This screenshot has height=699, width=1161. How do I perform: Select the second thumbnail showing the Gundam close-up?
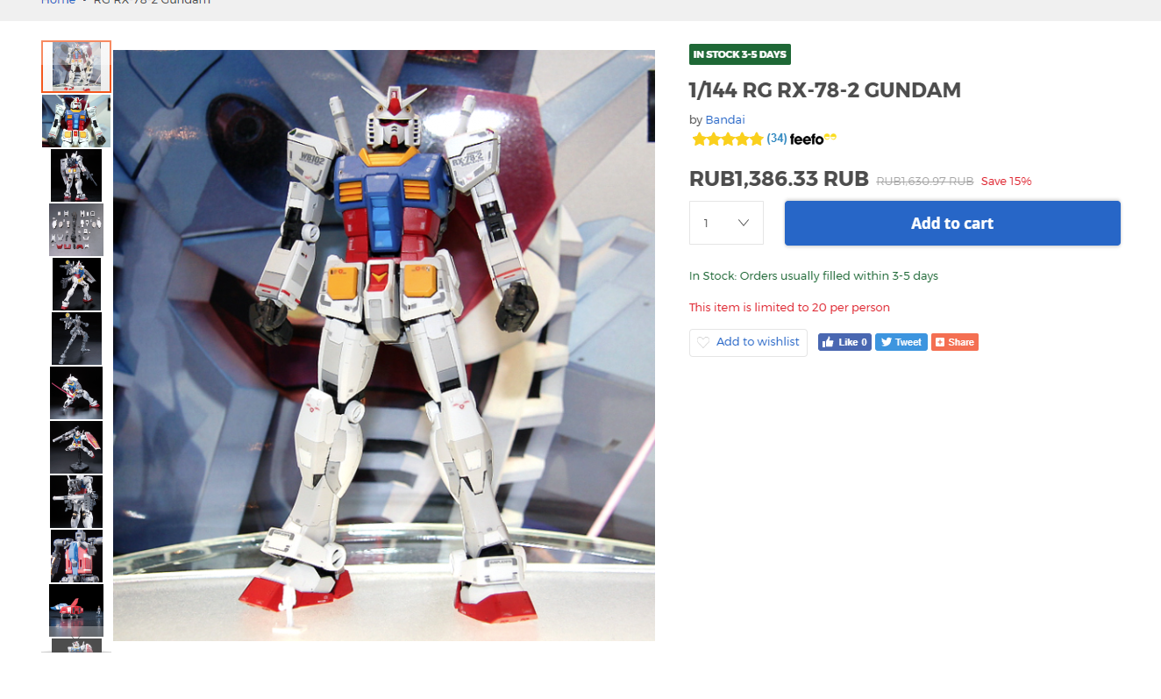tap(76, 121)
